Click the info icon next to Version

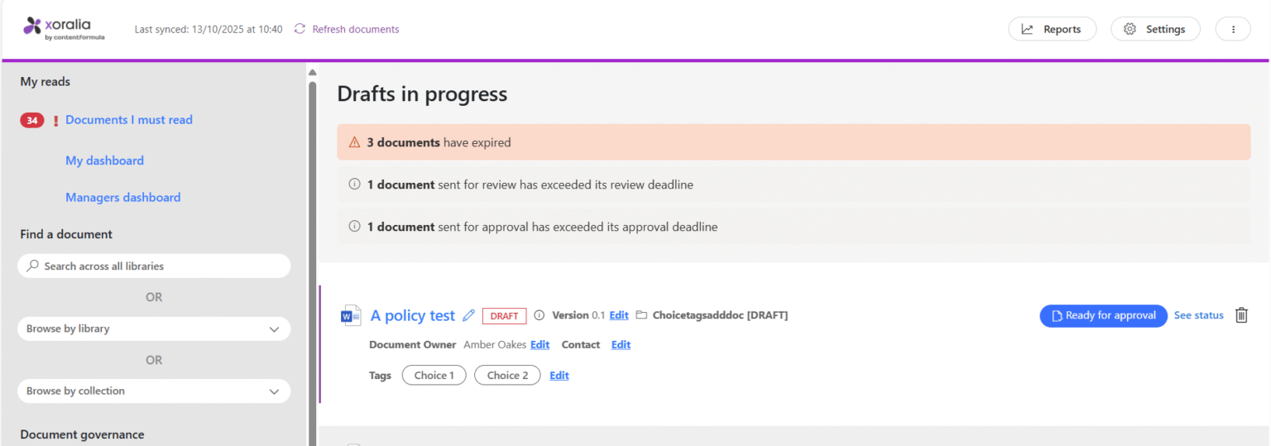tap(540, 315)
